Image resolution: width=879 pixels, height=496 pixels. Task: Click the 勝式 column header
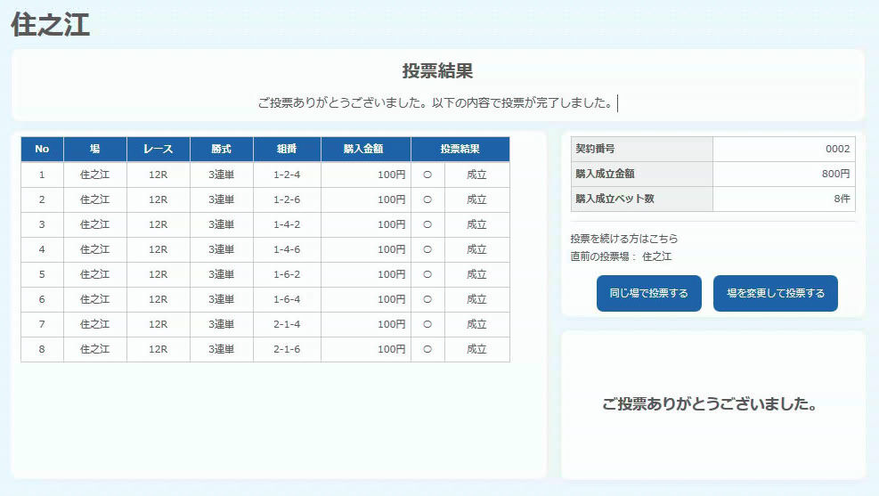[x=222, y=149]
